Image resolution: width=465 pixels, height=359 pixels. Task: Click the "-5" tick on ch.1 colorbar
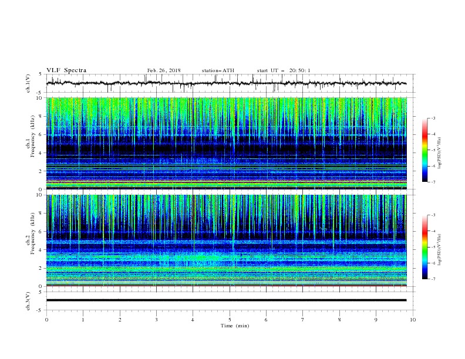[x=433, y=150]
